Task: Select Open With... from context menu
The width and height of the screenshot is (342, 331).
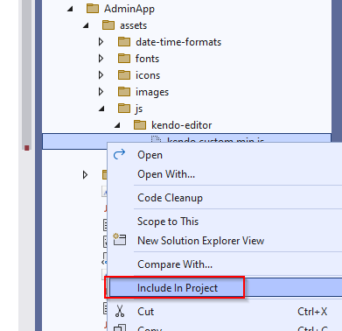Action: click(166, 174)
